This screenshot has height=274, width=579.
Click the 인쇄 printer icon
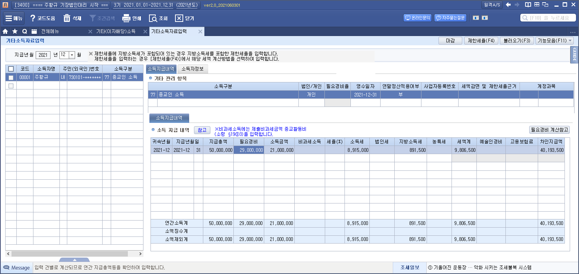(126, 18)
